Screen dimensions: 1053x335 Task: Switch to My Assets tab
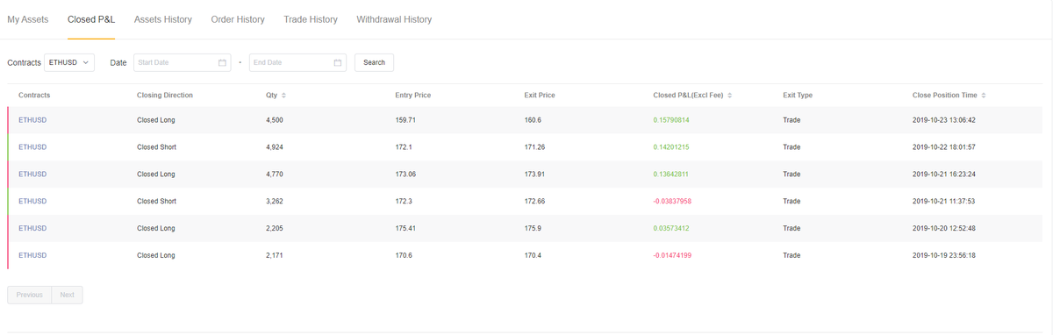28,19
